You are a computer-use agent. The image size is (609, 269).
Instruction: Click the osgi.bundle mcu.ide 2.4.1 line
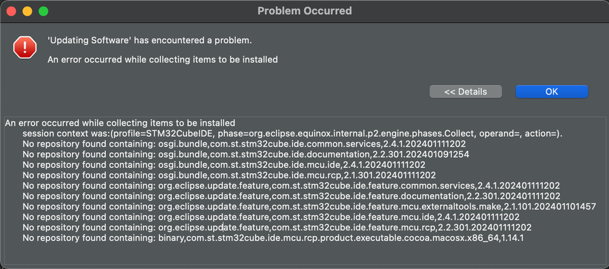point(224,165)
